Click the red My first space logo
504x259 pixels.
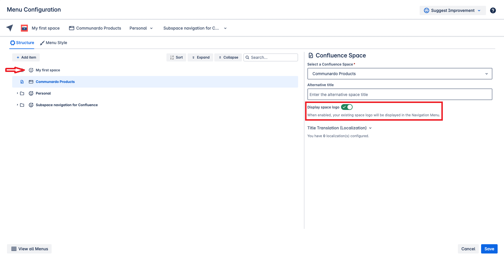click(x=24, y=28)
